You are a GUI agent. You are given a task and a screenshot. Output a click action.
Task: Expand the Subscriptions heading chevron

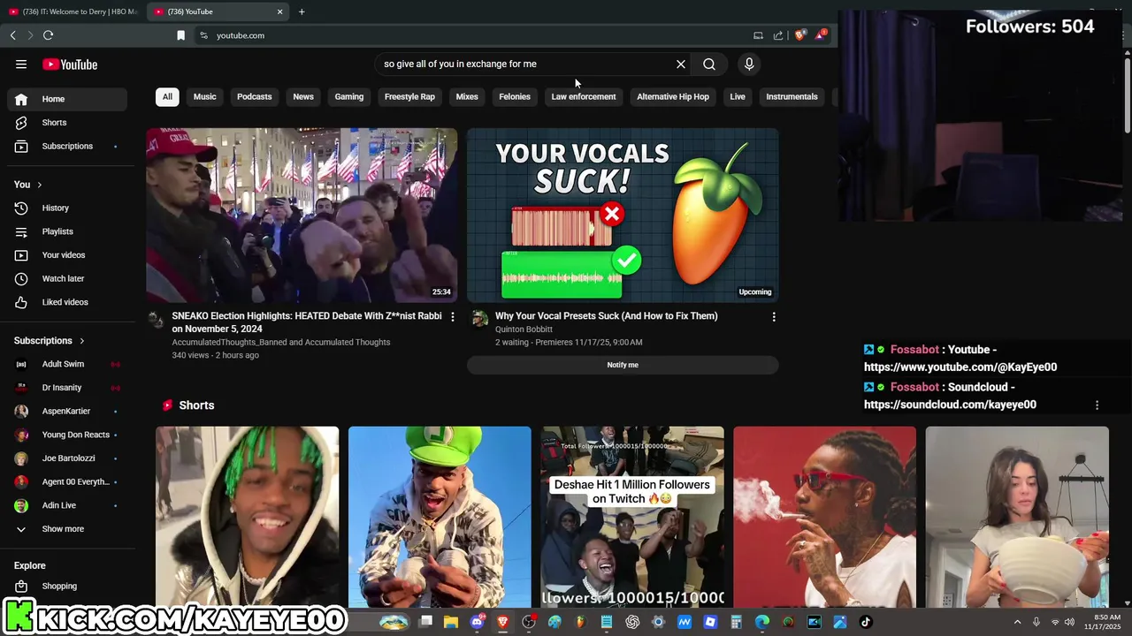pyautogui.click(x=82, y=341)
